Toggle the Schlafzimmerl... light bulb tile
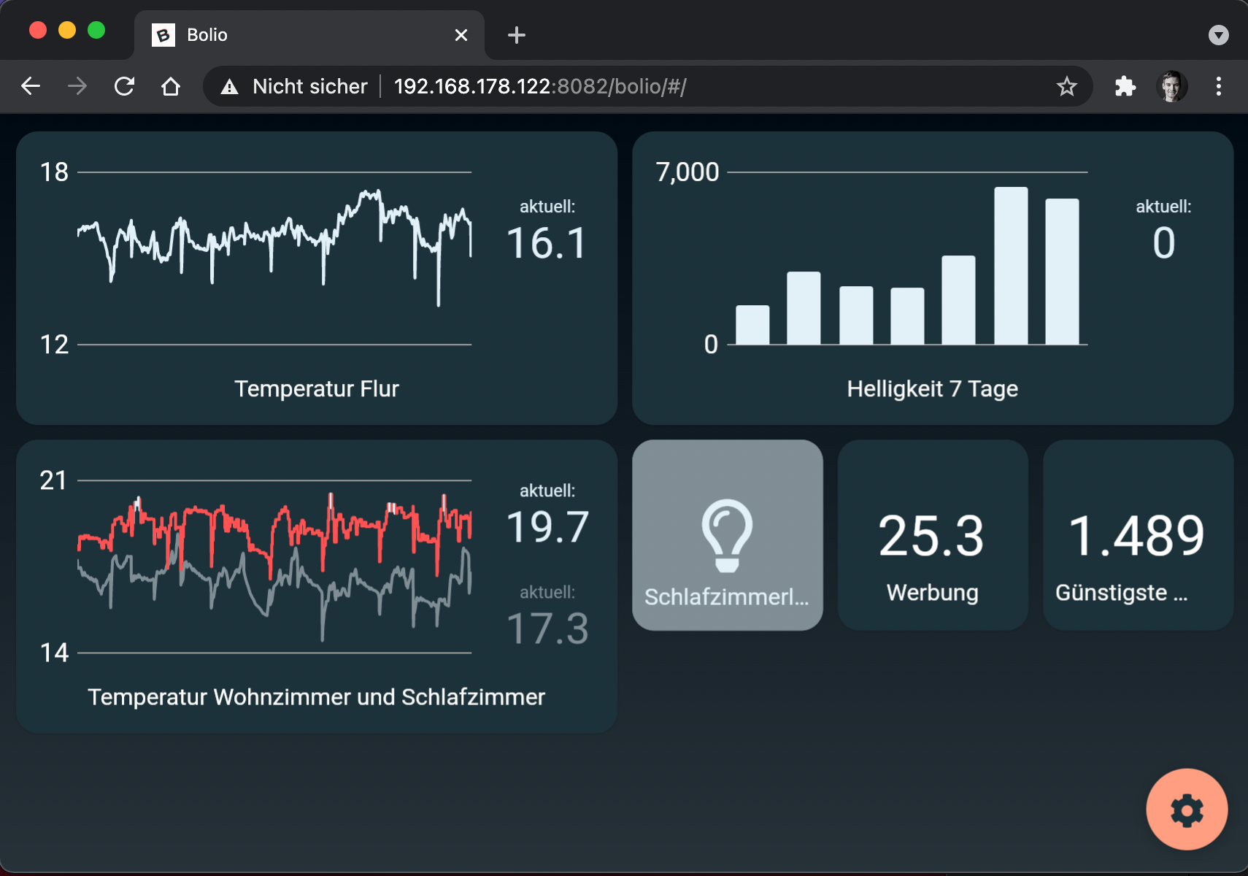 pos(728,535)
